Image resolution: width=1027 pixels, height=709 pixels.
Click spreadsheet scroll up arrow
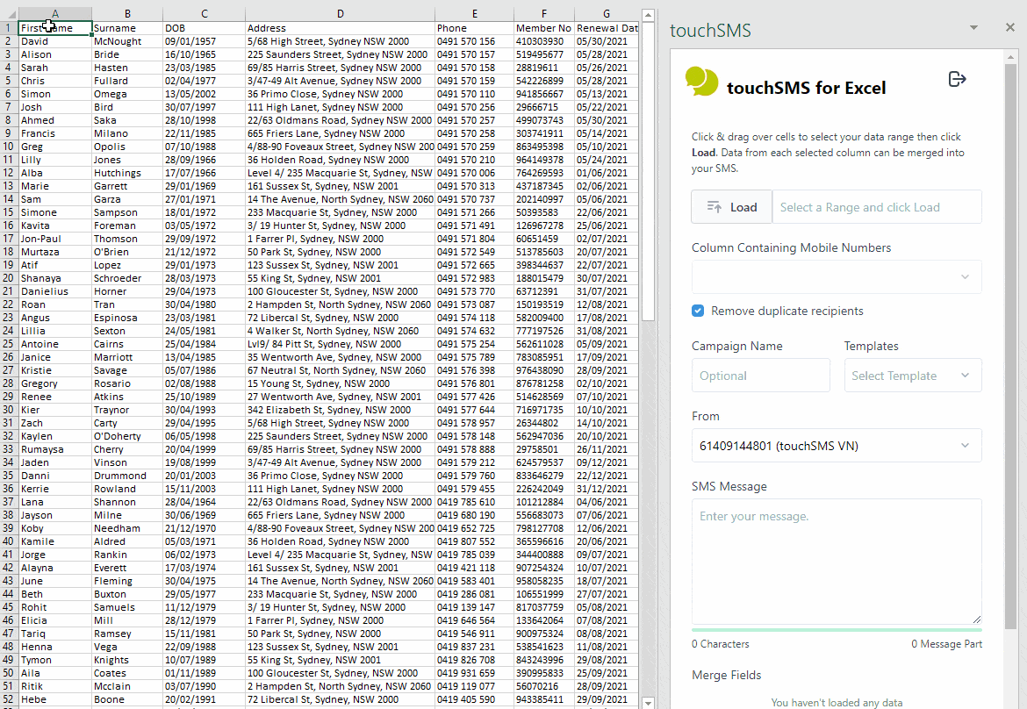click(649, 15)
